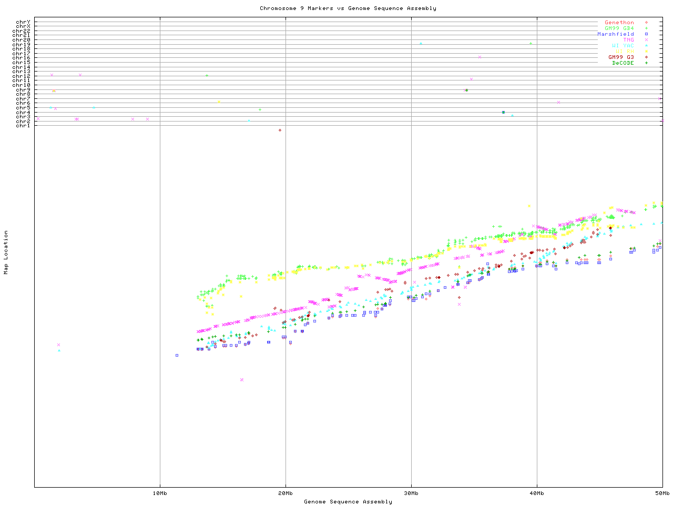The height and width of the screenshot is (505, 673).
Task: Click the Genethon diamond marker in the legend
Action: pyautogui.click(x=646, y=23)
